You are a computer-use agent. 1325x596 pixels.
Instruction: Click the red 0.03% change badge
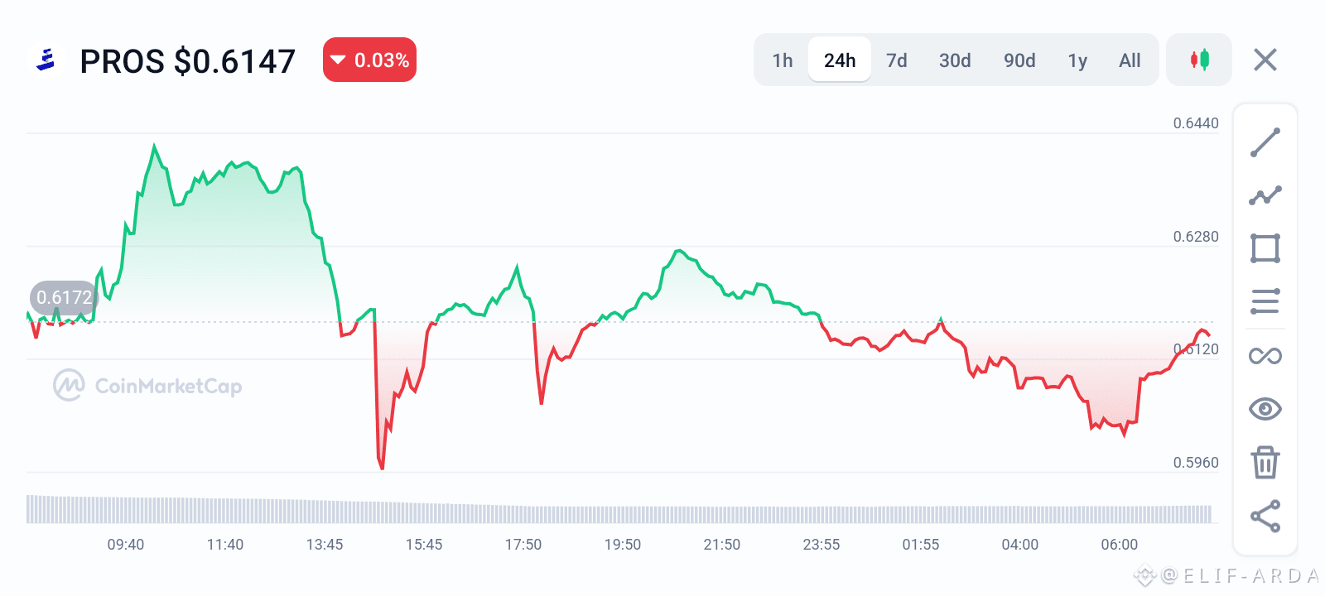click(x=369, y=60)
